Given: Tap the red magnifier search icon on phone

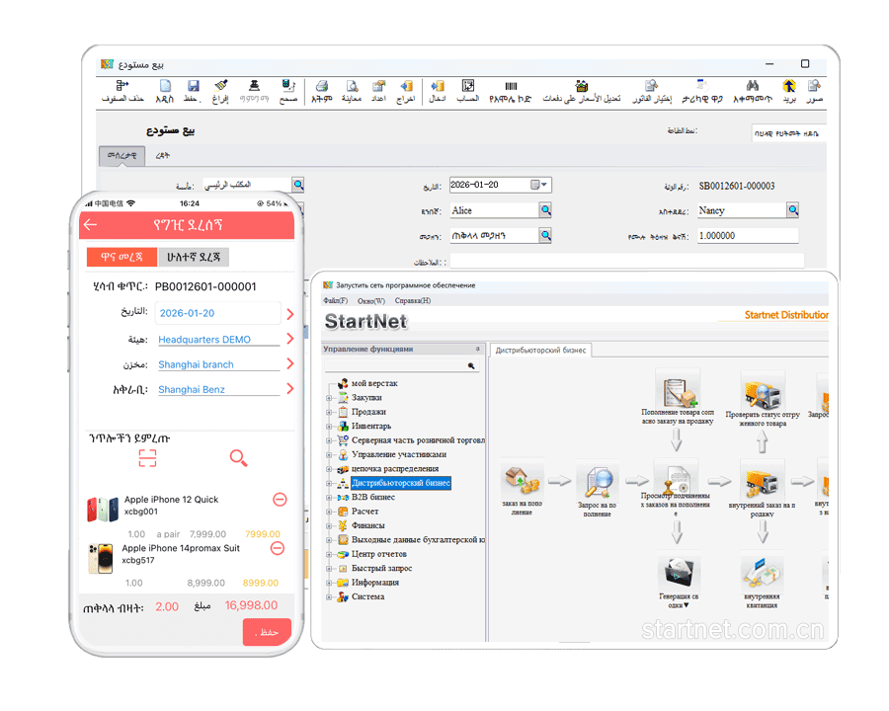Looking at the screenshot, I should point(238,457).
